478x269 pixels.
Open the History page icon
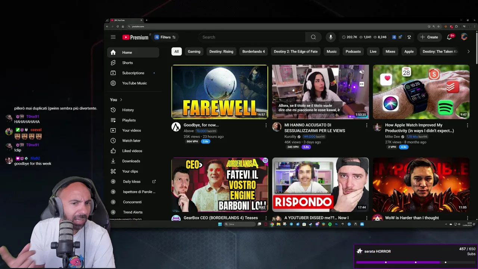[113, 110]
